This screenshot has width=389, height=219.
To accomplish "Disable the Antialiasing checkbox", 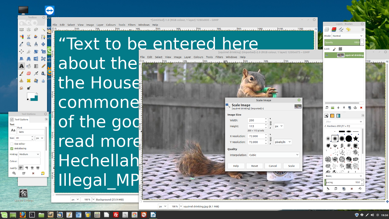I will point(12,148).
